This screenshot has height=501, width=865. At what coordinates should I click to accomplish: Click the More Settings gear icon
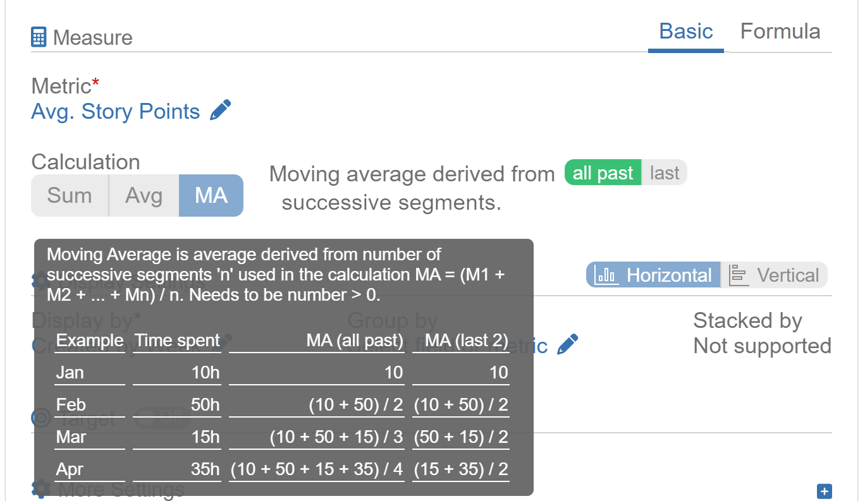click(40, 490)
